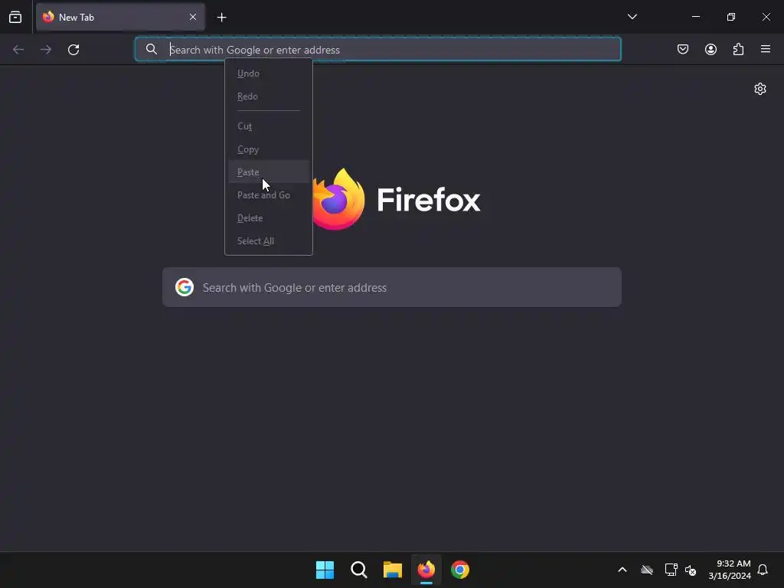Screen dimensions: 784x588
Task: Launch Google Chrome from taskbar
Action: (x=460, y=570)
